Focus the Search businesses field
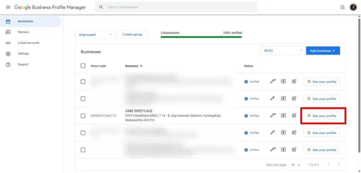361x173 pixels. [176, 7]
